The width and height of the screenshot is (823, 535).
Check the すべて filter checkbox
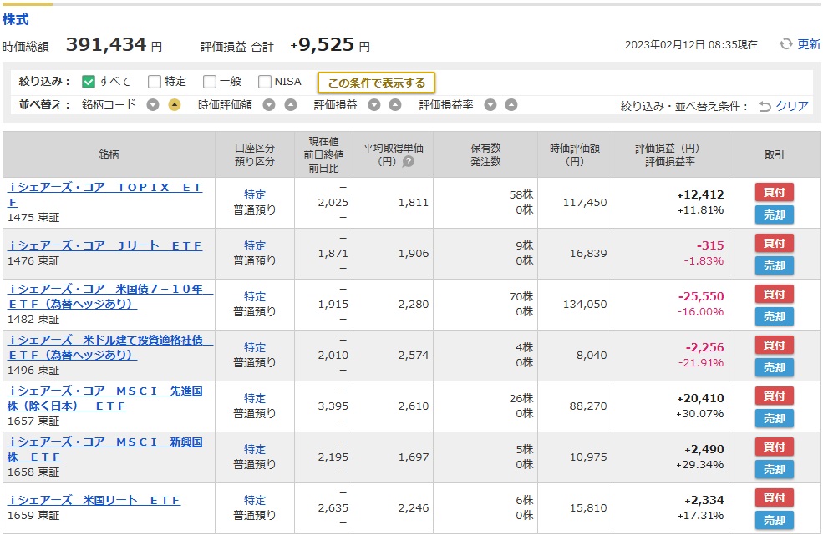pyautogui.click(x=89, y=82)
